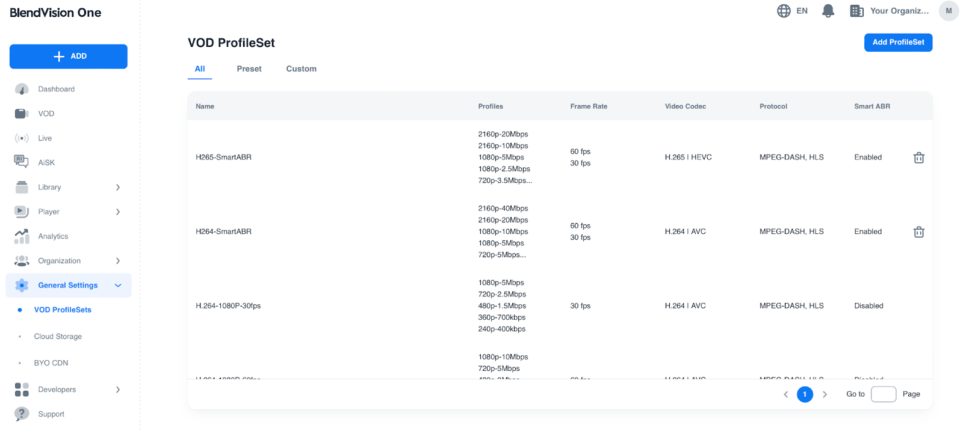Go to the VOD section
The width and height of the screenshot is (963, 431).
point(46,114)
